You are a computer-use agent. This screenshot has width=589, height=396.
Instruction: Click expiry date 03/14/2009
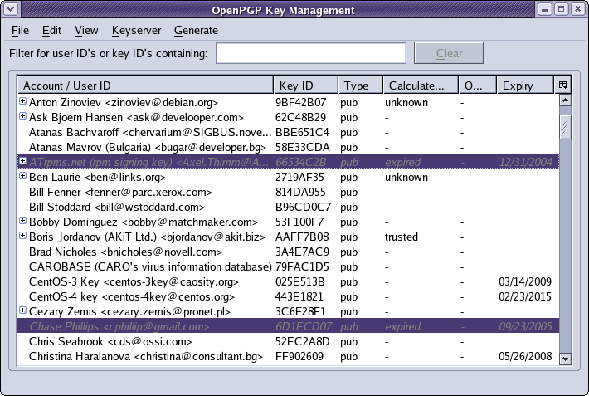point(525,281)
